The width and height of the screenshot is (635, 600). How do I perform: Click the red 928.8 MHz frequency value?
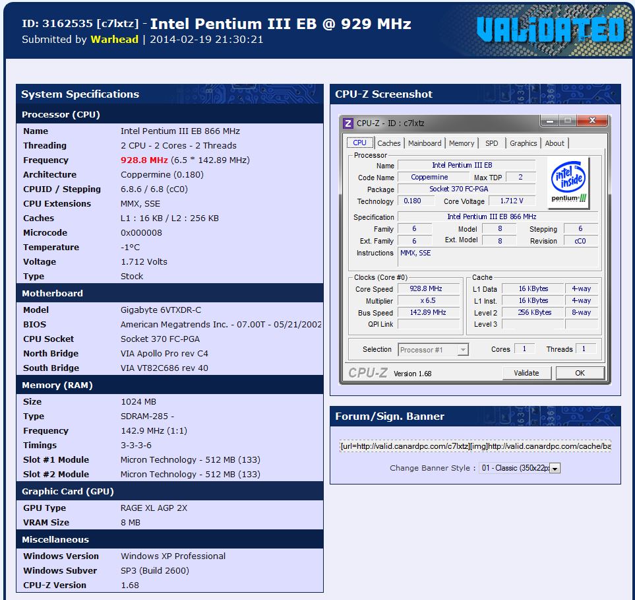[x=144, y=160]
